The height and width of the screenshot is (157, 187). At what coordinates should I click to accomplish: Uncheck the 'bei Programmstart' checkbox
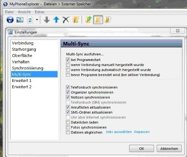68,60
